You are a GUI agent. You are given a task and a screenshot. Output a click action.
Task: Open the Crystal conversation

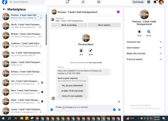coord(23,111)
